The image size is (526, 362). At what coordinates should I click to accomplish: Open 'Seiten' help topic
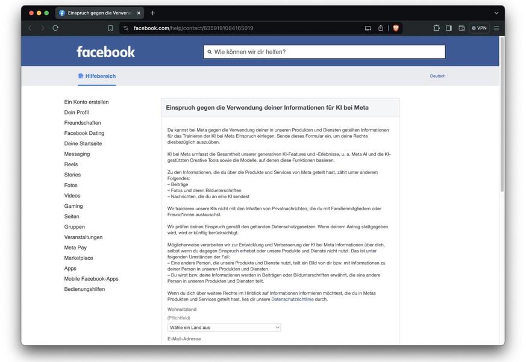72,216
